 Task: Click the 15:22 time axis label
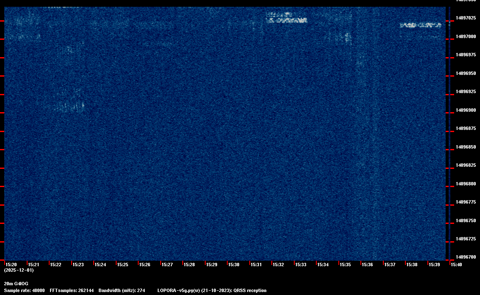(x=56, y=265)
